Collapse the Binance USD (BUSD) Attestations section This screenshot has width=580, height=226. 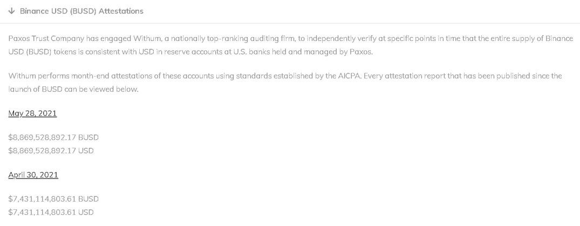(x=81, y=11)
